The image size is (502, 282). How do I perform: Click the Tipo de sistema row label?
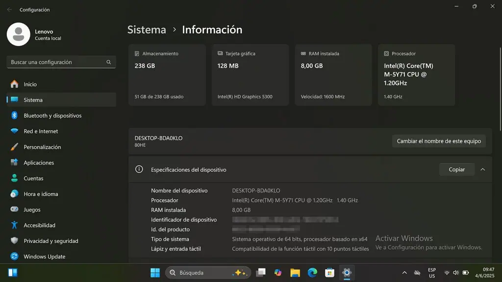point(170,239)
